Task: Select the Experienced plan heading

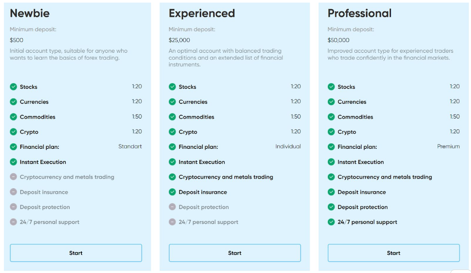Action: coord(202,13)
